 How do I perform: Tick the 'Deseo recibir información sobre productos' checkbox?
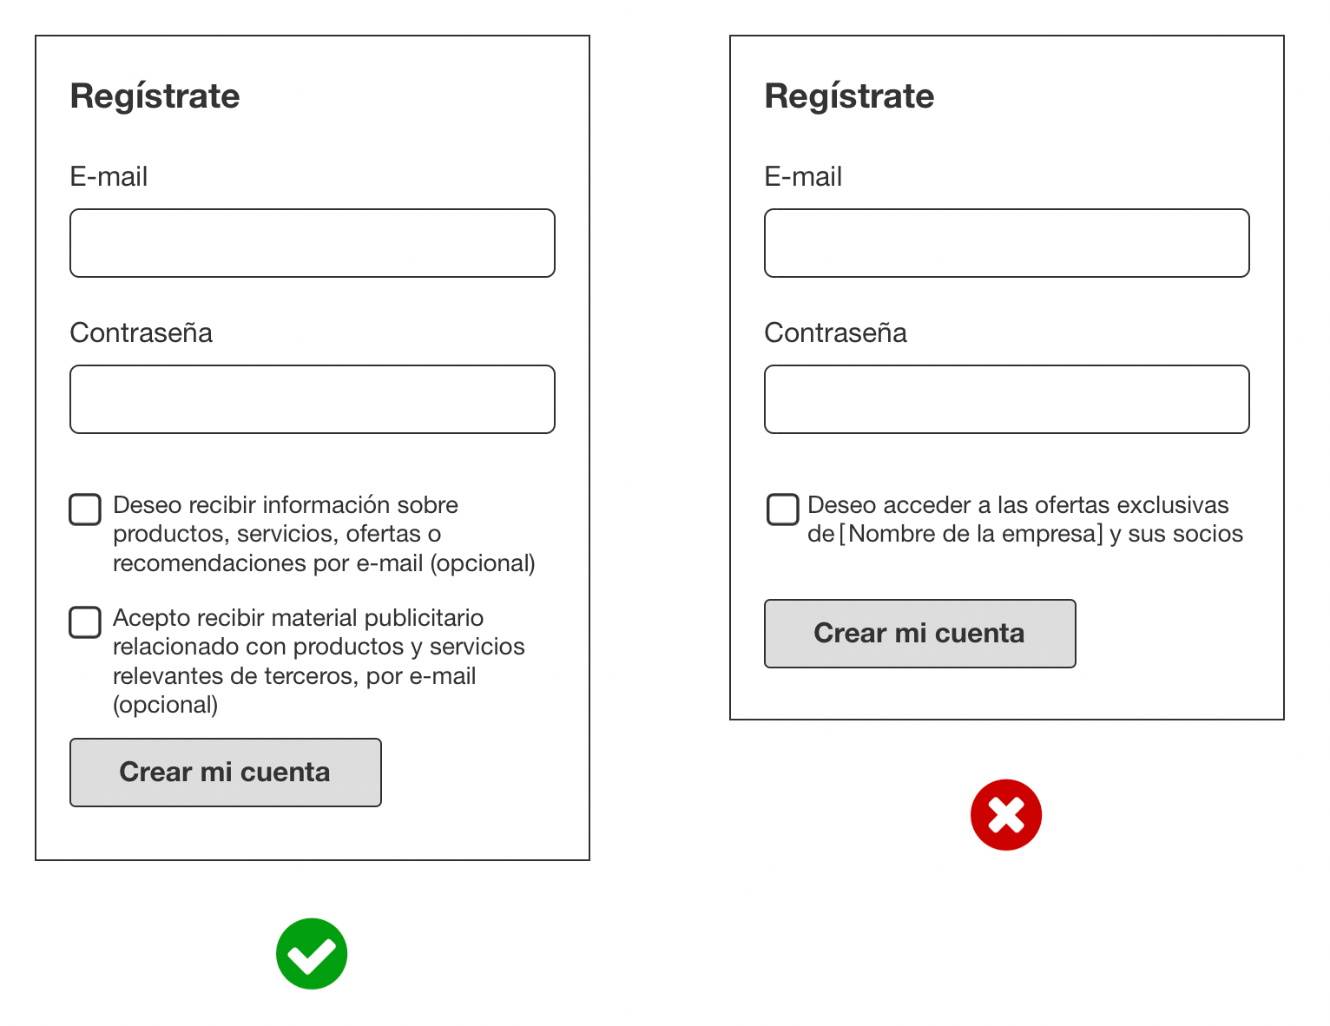pos(85,510)
